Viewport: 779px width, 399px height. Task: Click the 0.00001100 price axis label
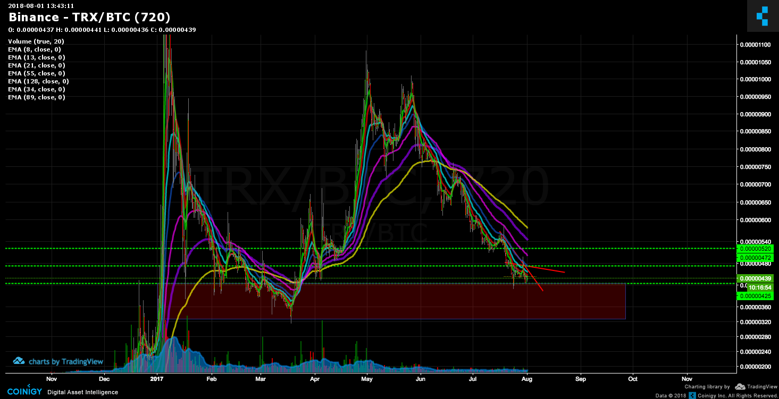[755, 45]
